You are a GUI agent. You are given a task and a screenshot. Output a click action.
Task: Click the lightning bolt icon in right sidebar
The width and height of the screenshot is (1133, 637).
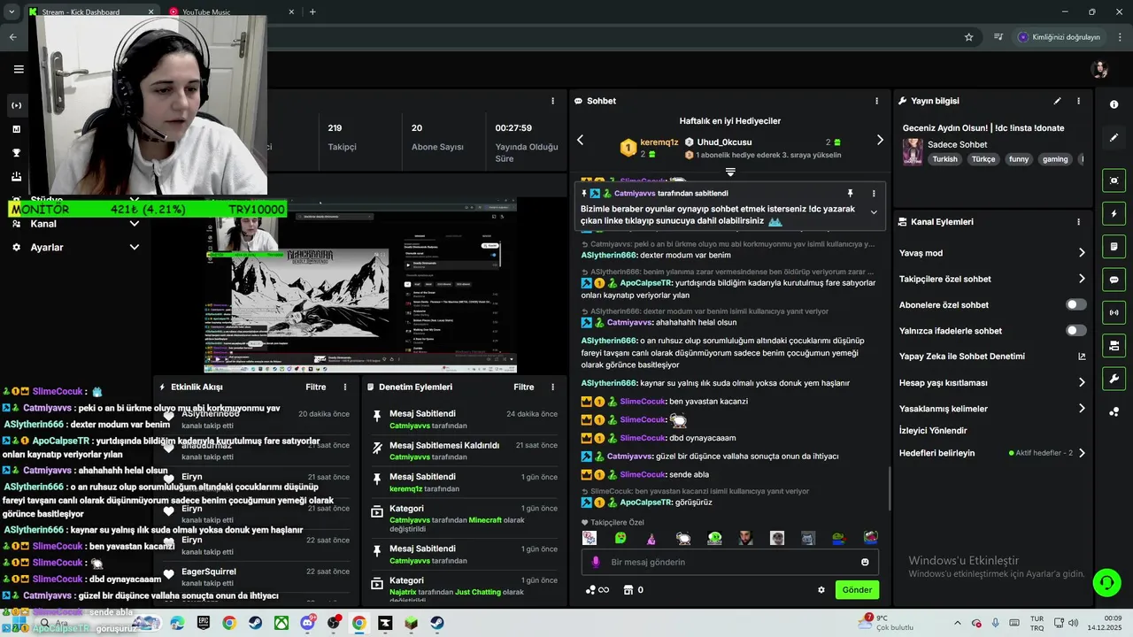coord(1114,213)
